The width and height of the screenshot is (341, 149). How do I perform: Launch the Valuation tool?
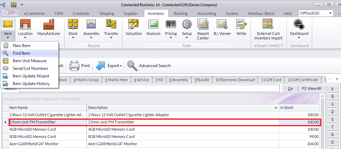[134, 27]
